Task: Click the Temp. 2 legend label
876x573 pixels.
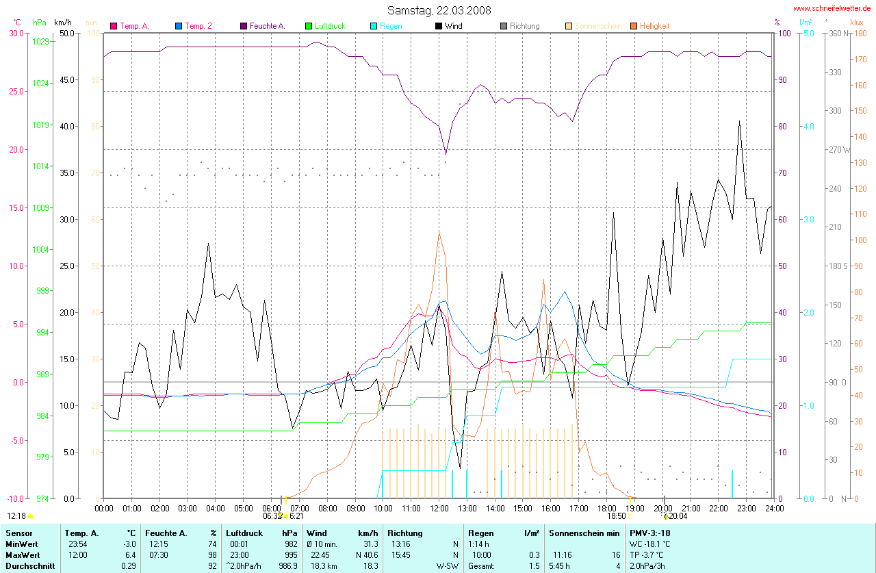Action: click(198, 26)
